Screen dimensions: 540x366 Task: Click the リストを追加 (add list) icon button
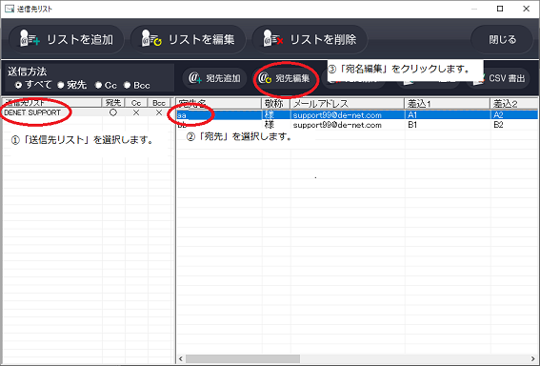point(66,39)
